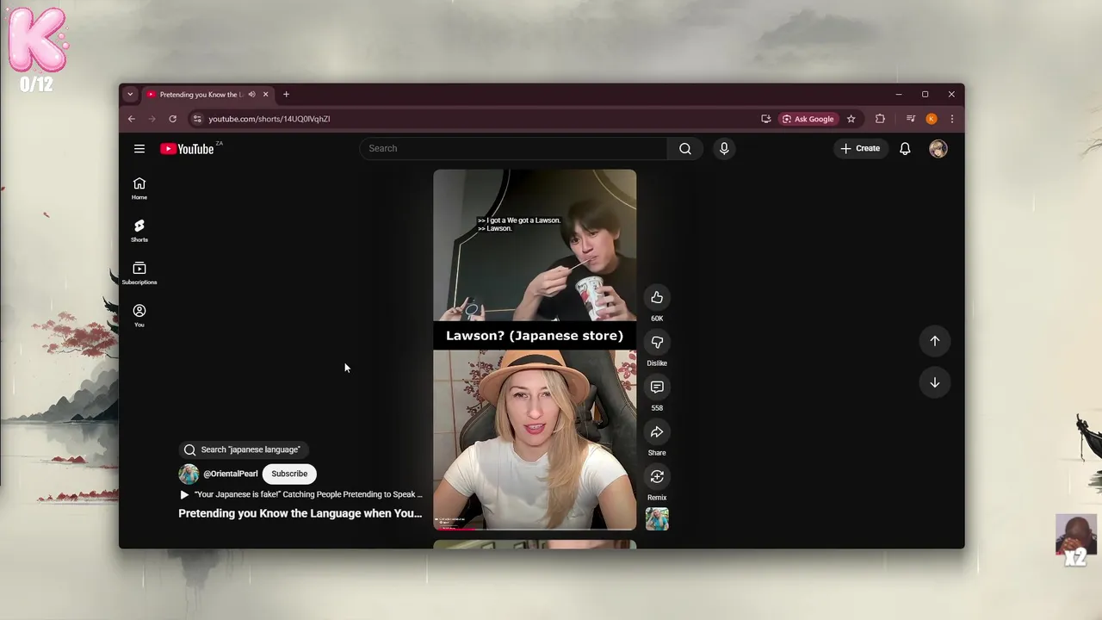This screenshot has height=620, width=1102.
Task: Dislike the short
Action: (657, 342)
